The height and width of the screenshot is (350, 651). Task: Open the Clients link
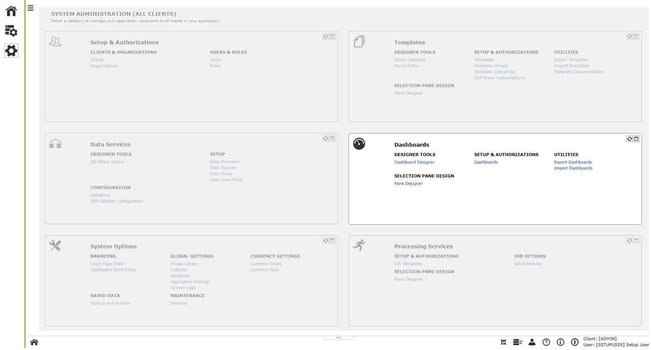pyautogui.click(x=97, y=60)
